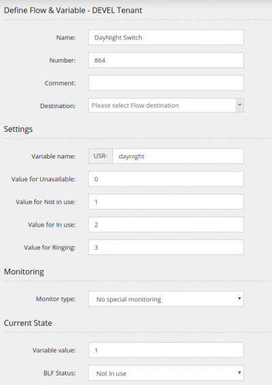Open the Flow Destination dropdown
The image size is (272, 385).
coord(166,105)
